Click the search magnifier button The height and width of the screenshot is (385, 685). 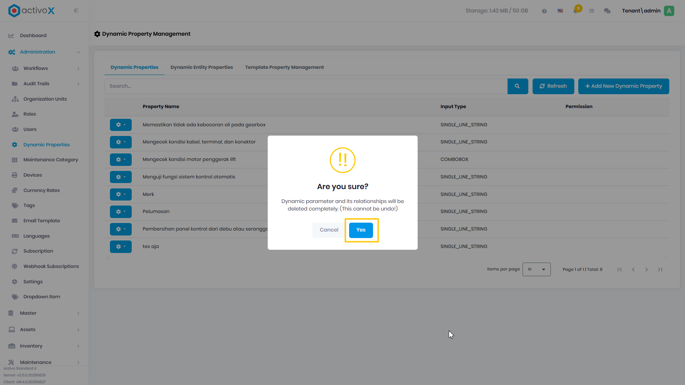pos(517,86)
